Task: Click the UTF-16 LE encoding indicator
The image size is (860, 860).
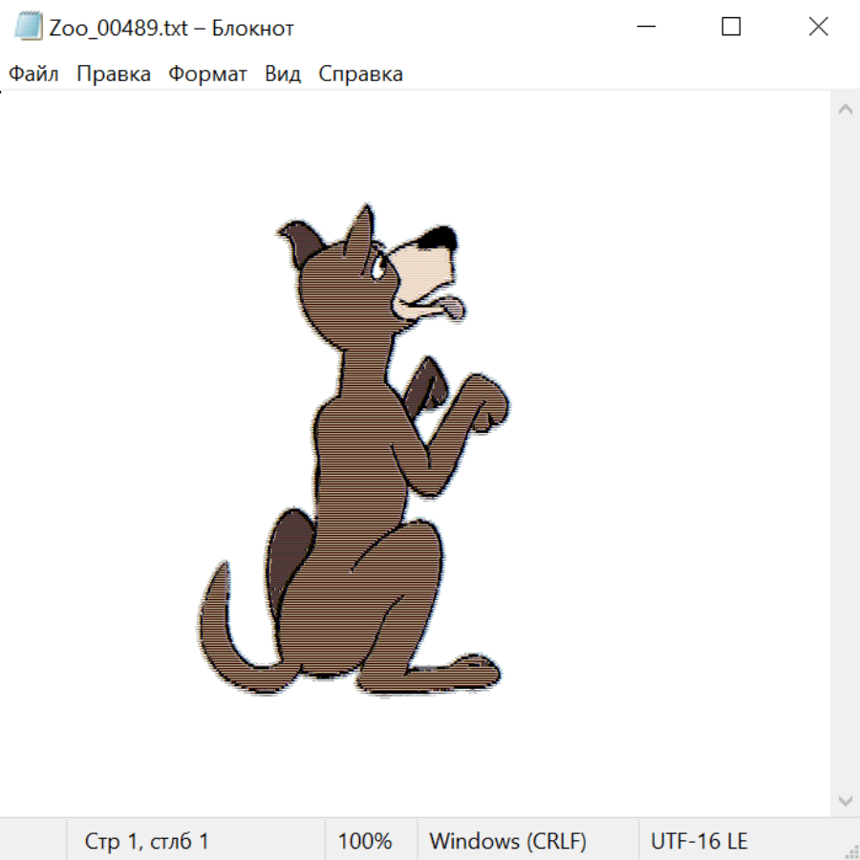Action: tap(699, 841)
